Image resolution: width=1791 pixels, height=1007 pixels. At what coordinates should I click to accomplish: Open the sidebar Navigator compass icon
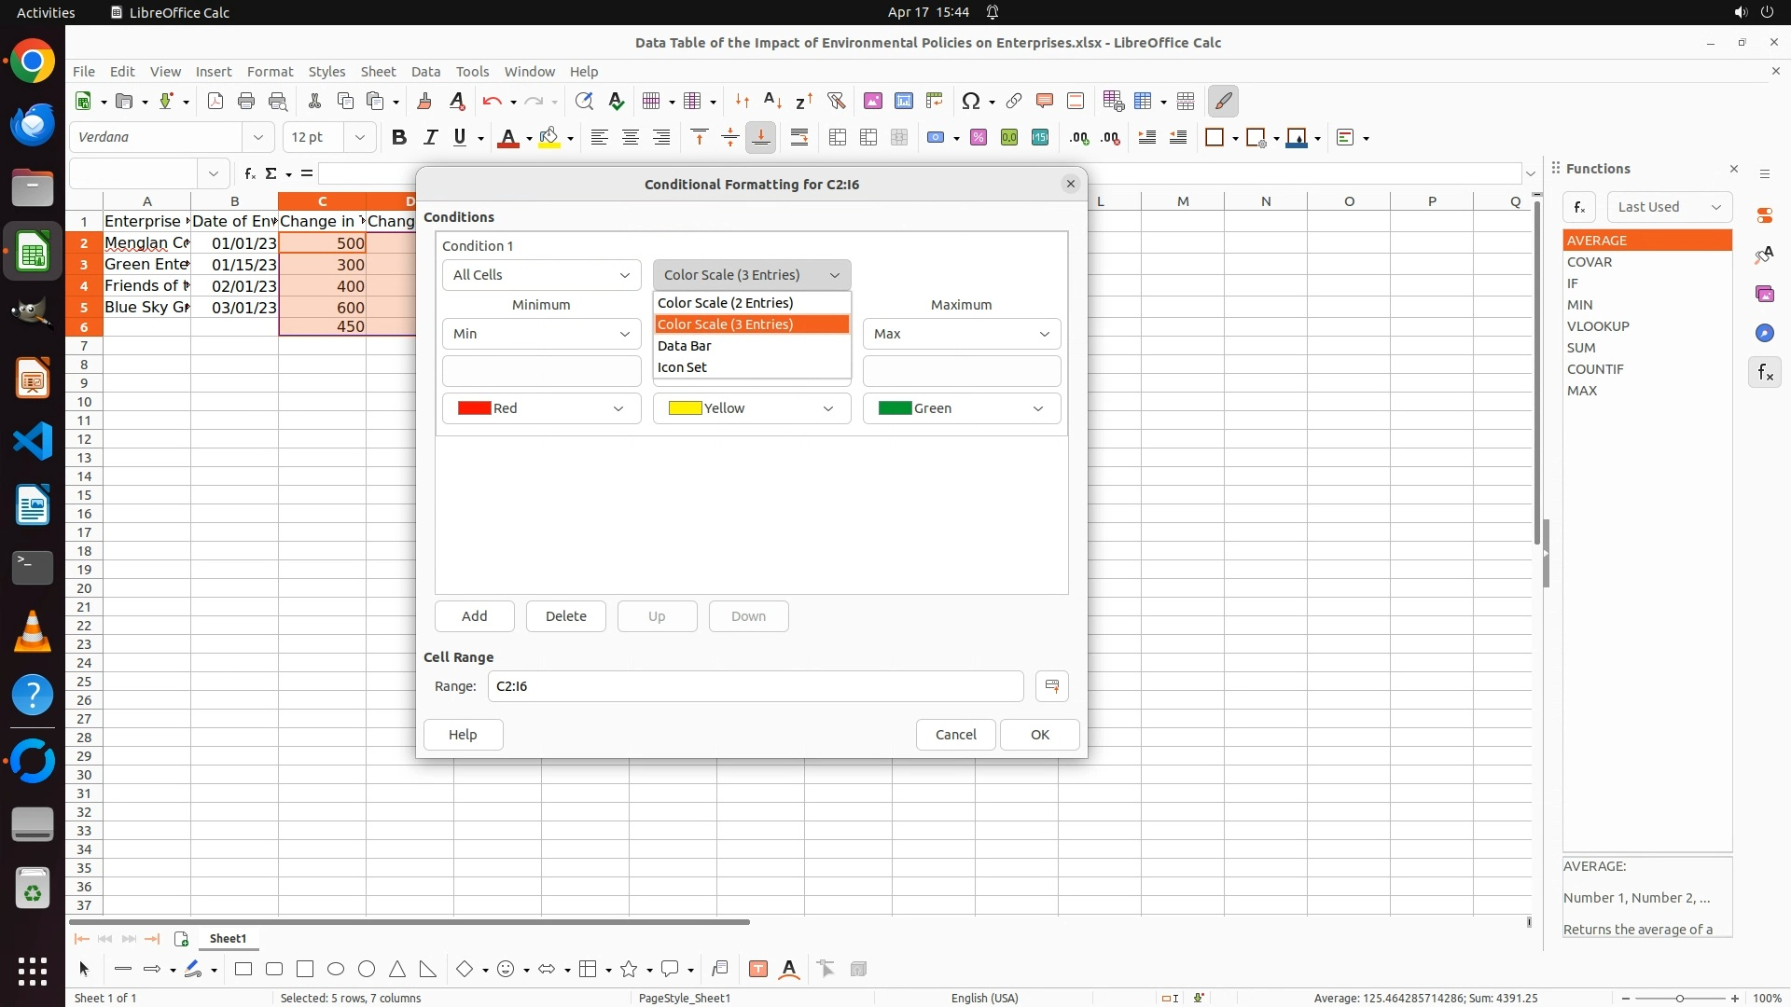click(1764, 334)
